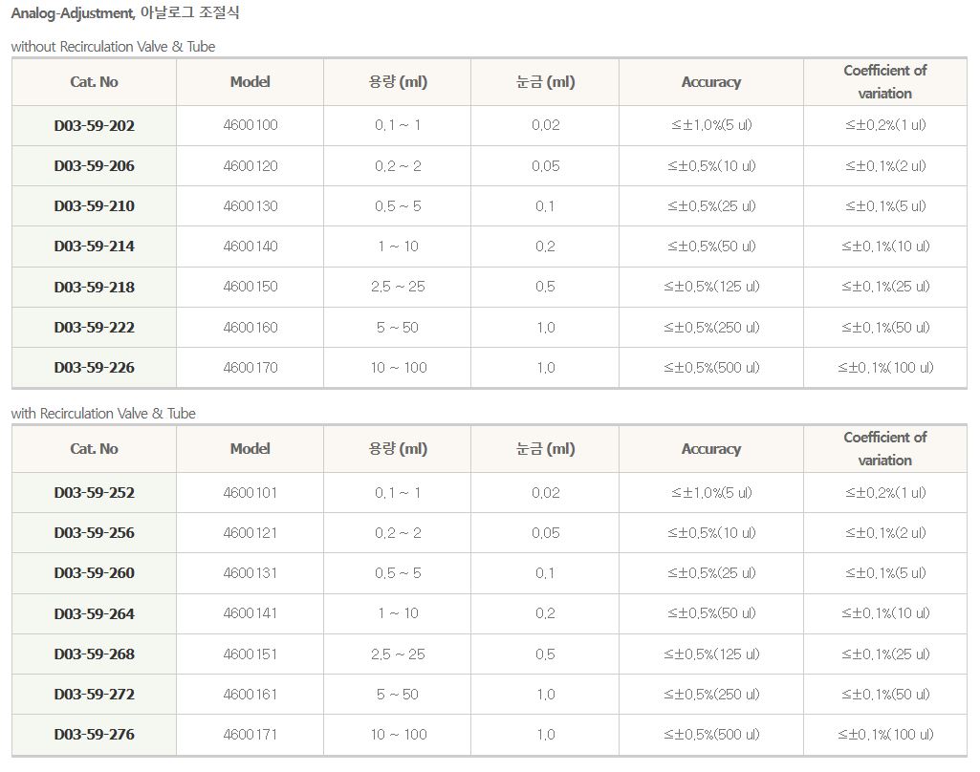This screenshot has width=980, height=772.
Task: Click model number 4600171
Action: [250, 735]
